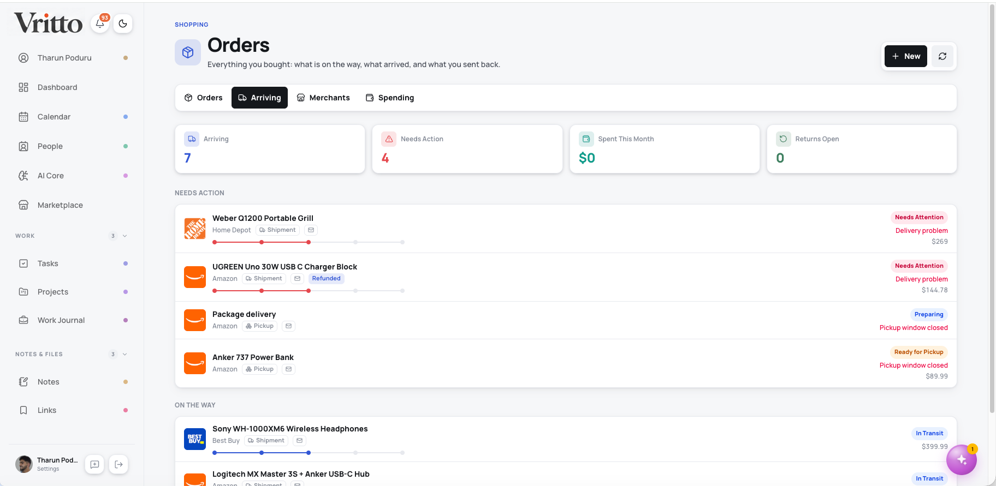Click the Home Depot merchant logo
Viewport: 996px width, 486px height.
click(195, 229)
